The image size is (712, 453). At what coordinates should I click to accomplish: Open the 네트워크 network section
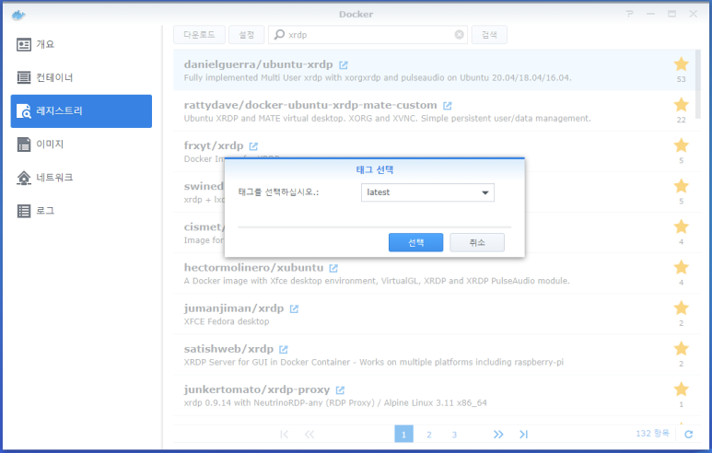pyautogui.click(x=81, y=177)
